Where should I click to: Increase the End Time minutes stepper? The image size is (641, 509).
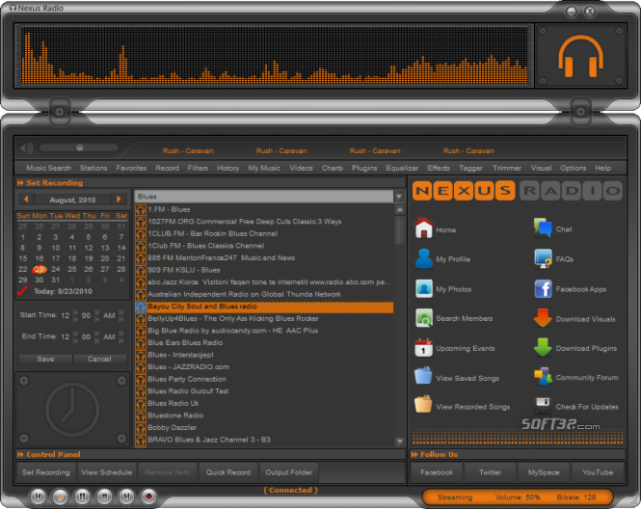[97, 334]
